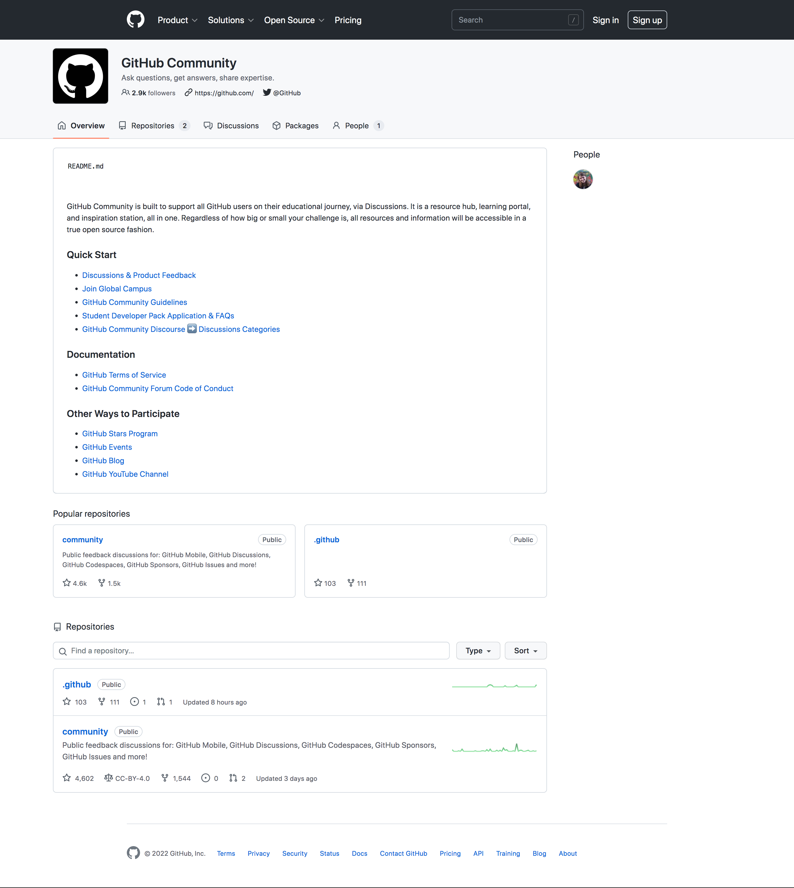Switch to the Overview tab
Image resolution: width=794 pixels, height=888 pixels.
81,126
